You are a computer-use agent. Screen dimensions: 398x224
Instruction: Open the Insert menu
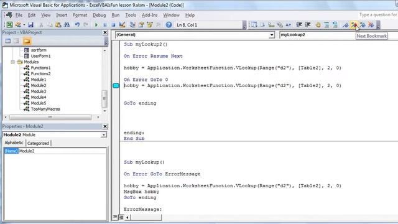tap(62, 15)
